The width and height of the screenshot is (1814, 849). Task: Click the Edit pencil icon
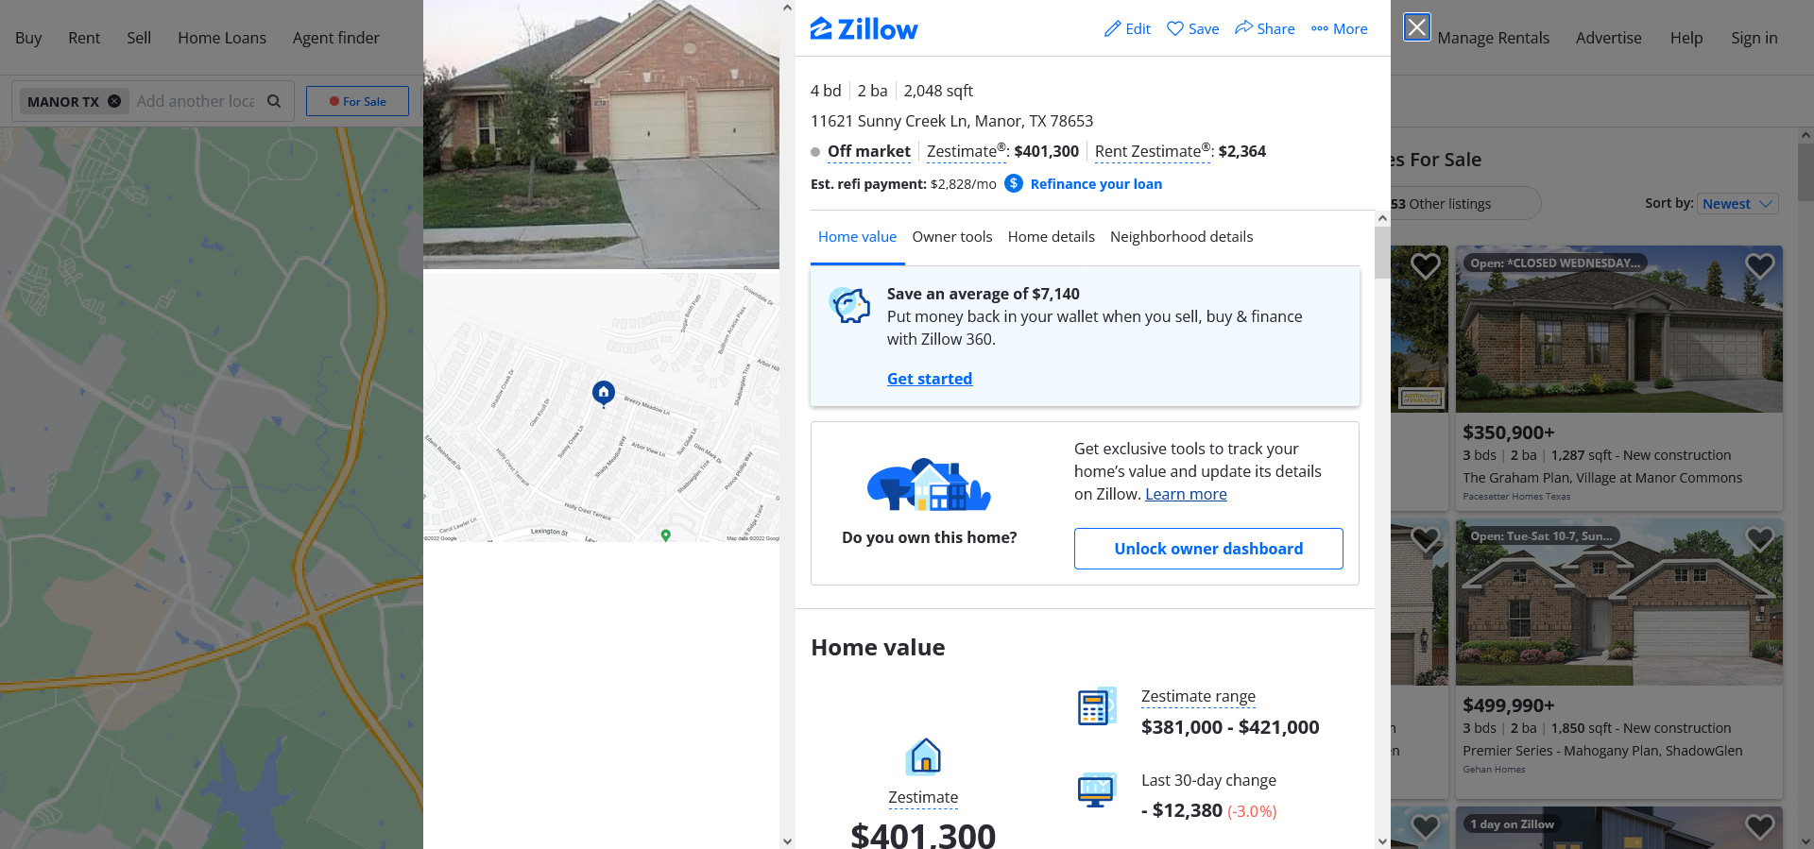tap(1113, 29)
